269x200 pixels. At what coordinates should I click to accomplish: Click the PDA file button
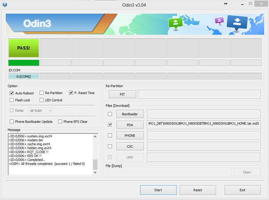[130, 125]
